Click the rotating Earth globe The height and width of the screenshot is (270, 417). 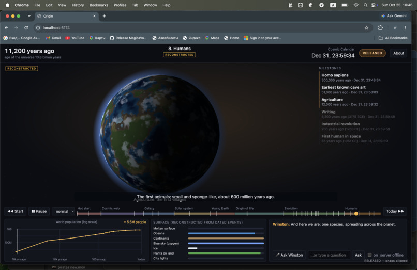click(159, 134)
